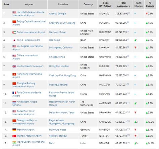This screenshot has width=159, height=149.
Task: Follow the London Heathrow Airport link
Action: [30, 66]
